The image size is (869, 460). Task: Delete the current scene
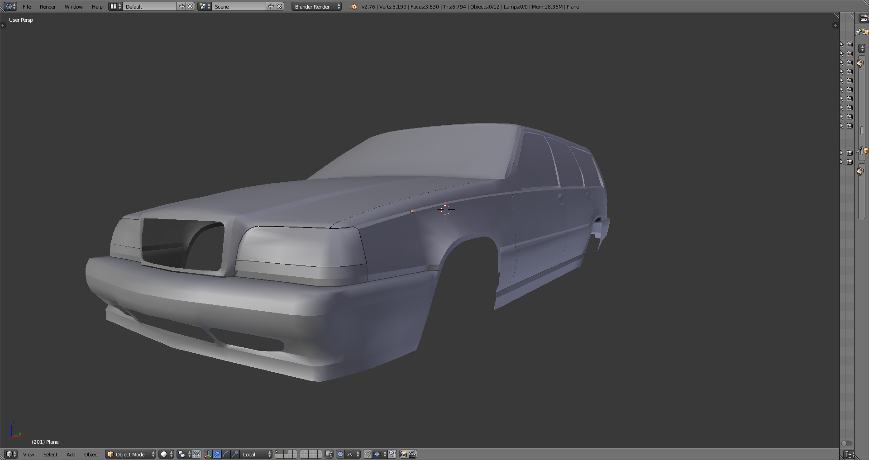tap(280, 6)
